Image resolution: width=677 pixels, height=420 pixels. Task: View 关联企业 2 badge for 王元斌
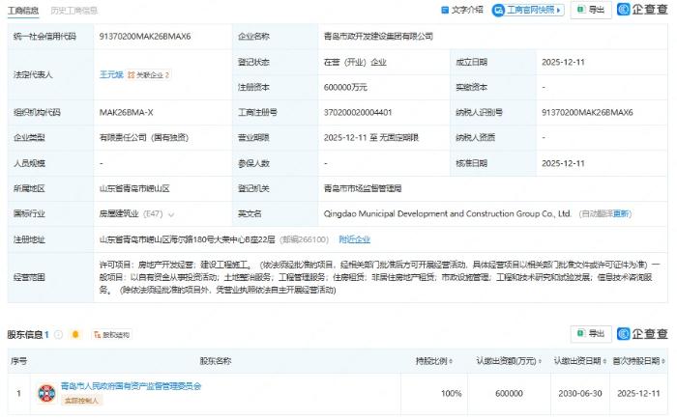[x=151, y=74]
